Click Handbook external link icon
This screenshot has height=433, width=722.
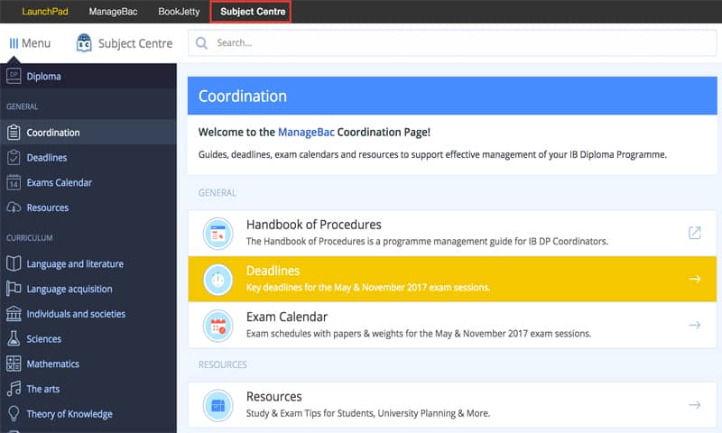694,233
